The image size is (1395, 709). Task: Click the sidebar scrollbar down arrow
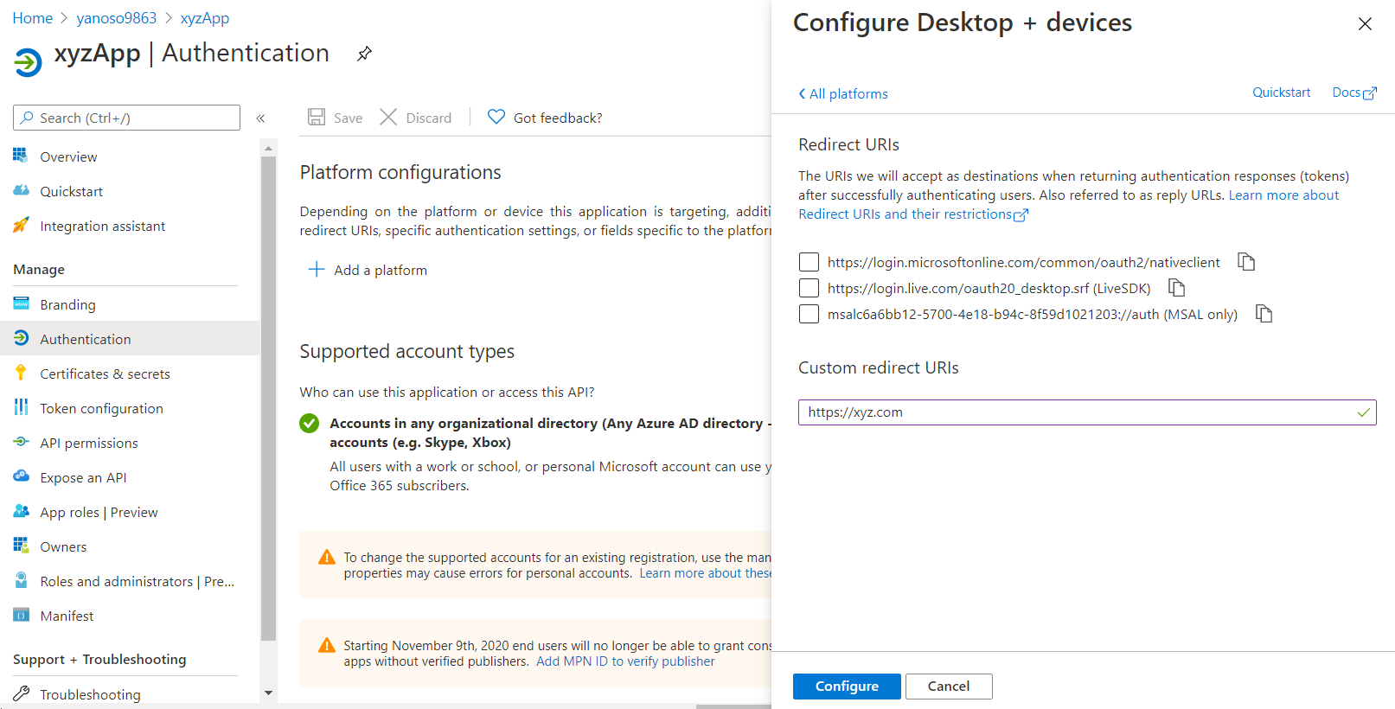(268, 693)
